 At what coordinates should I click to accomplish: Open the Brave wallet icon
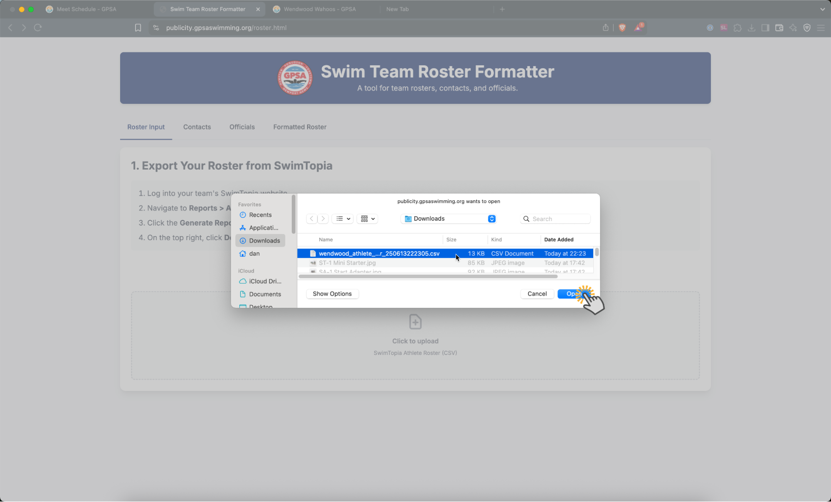779,28
